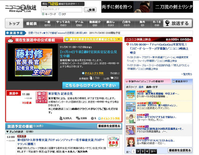
Task: Click the schedule icon on 番組表(61) tab
Action: coord(173,81)
